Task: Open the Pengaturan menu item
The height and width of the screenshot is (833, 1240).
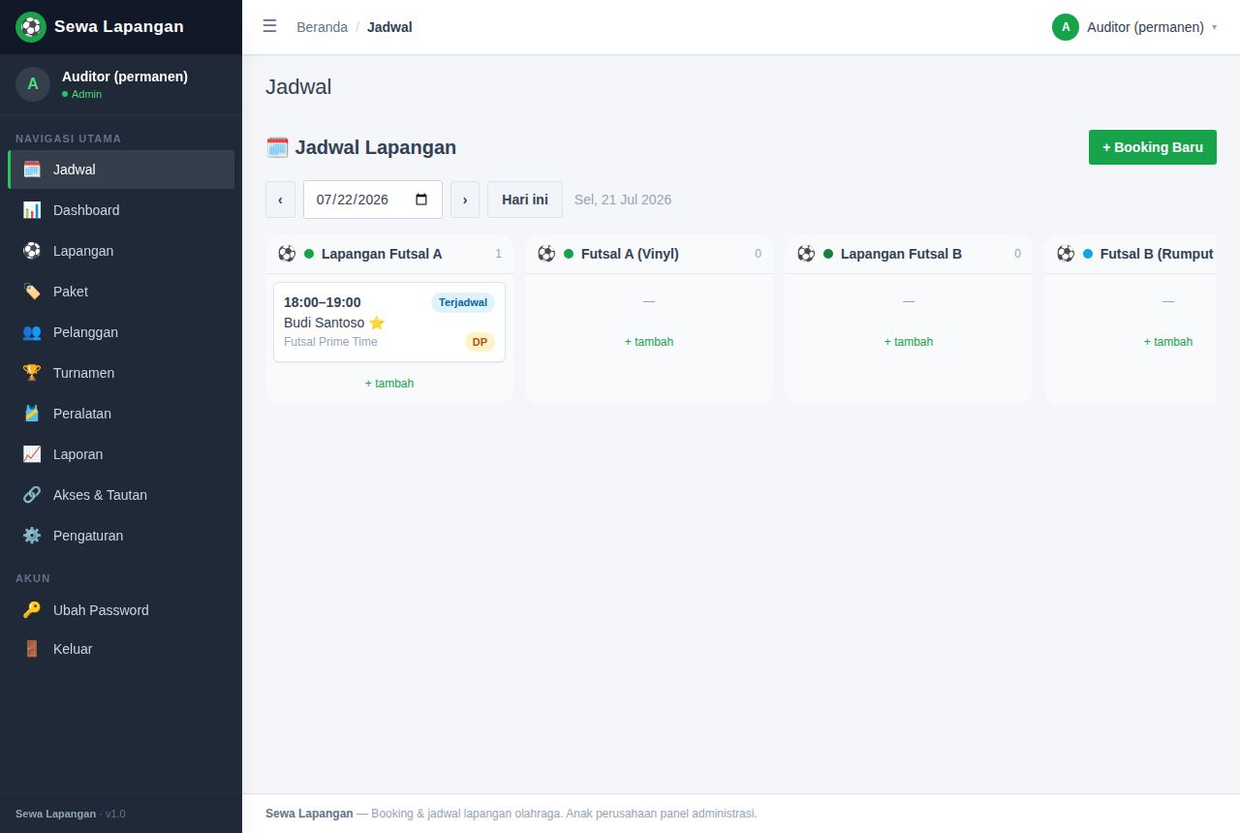Action: click(x=121, y=536)
